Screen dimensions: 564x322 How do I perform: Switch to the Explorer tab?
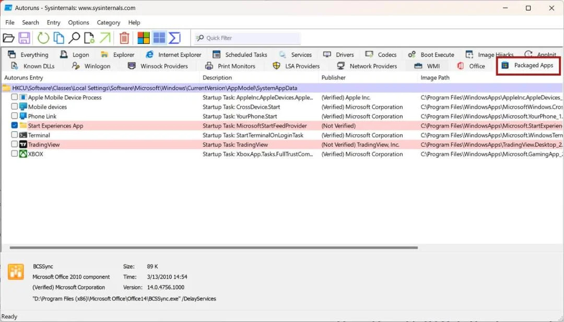(118, 54)
